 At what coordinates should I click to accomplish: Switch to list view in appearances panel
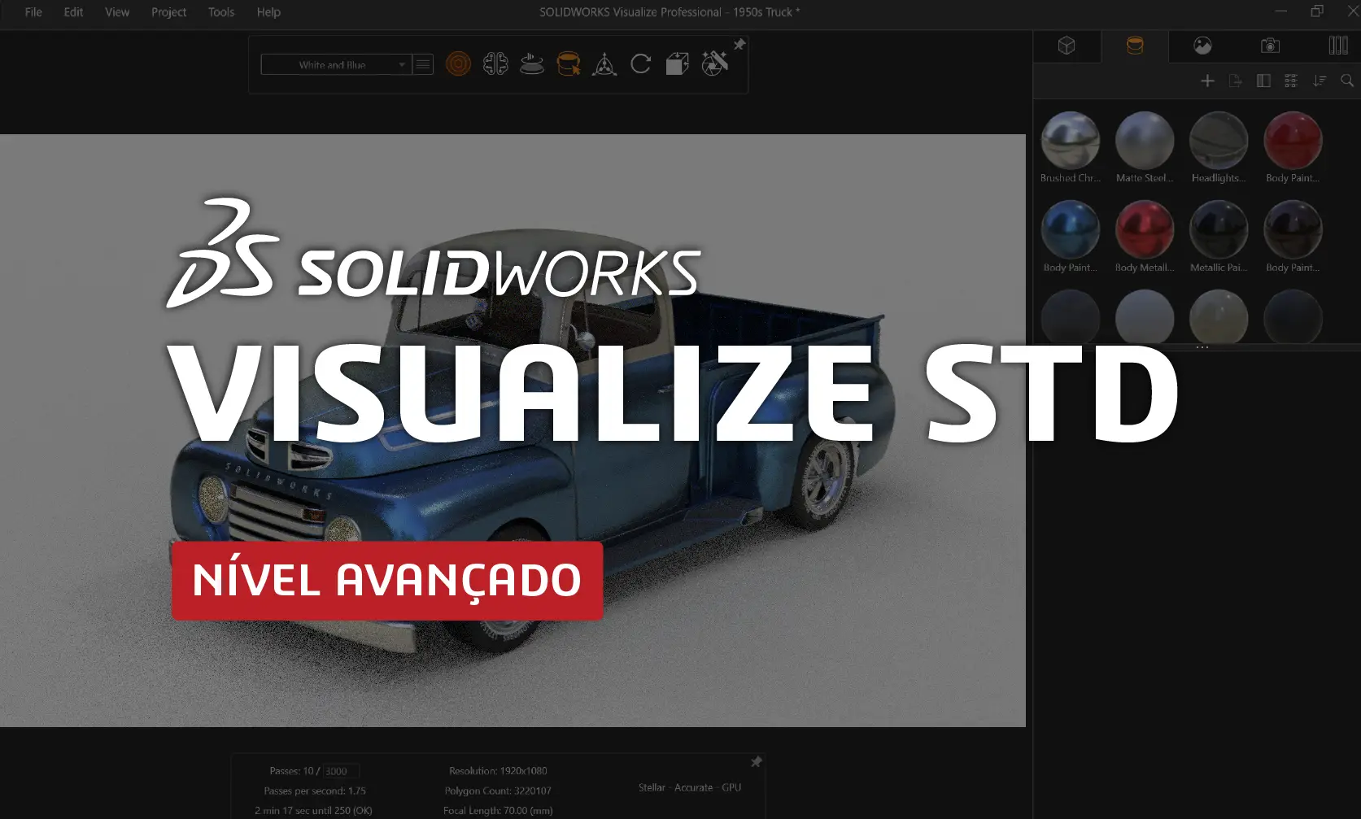tap(1291, 81)
